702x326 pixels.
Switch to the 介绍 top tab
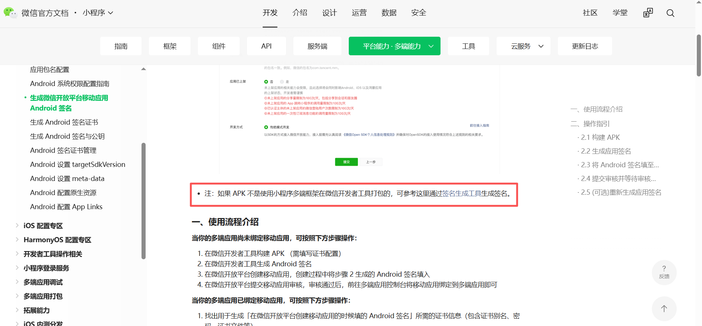pos(300,13)
